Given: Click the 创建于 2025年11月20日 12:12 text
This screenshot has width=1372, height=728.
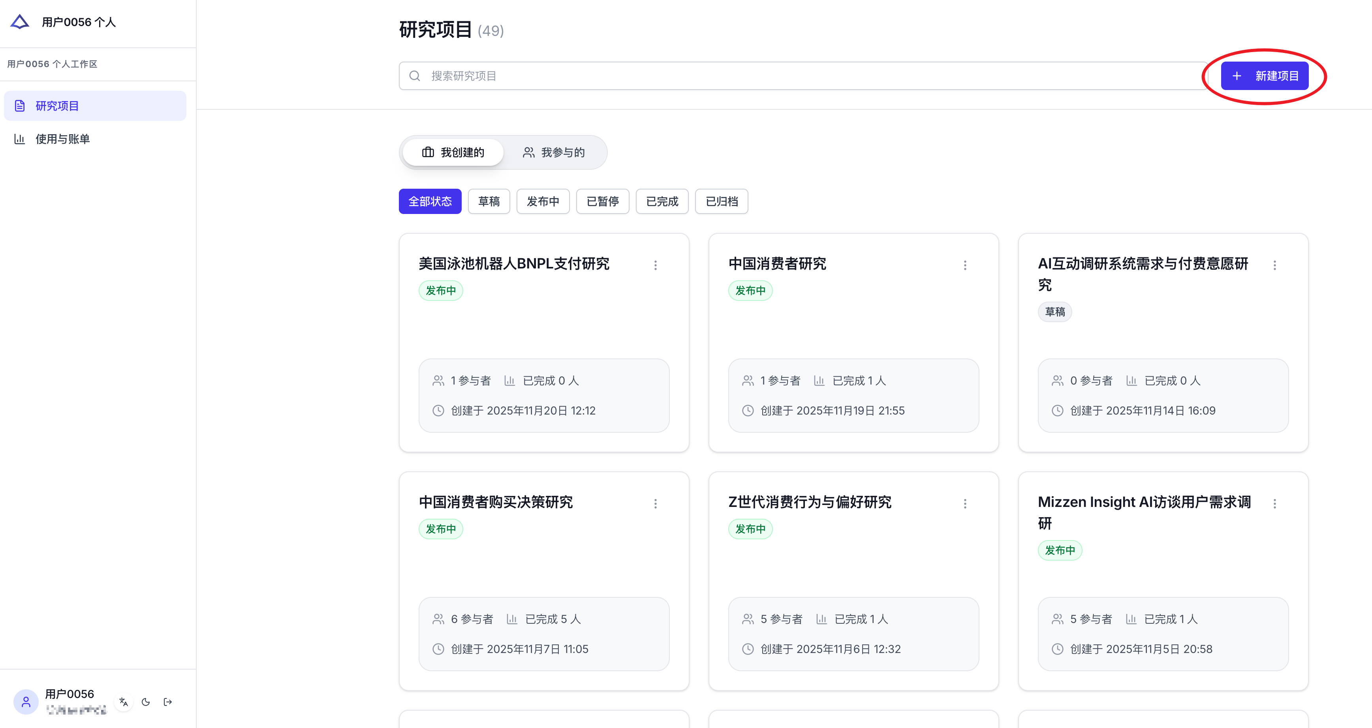Looking at the screenshot, I should click(x=523, y=411).
